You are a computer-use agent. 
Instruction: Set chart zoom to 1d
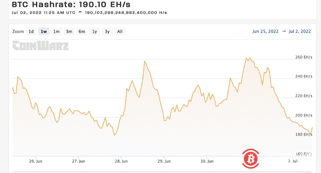[x=31, y=31]
